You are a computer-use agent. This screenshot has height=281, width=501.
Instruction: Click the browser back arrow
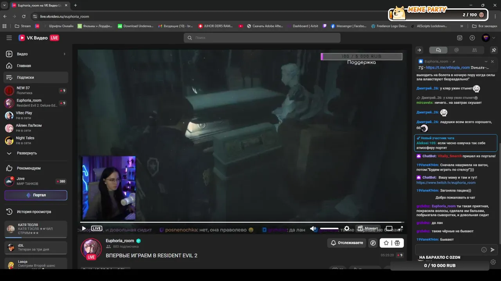coord(5,16)
